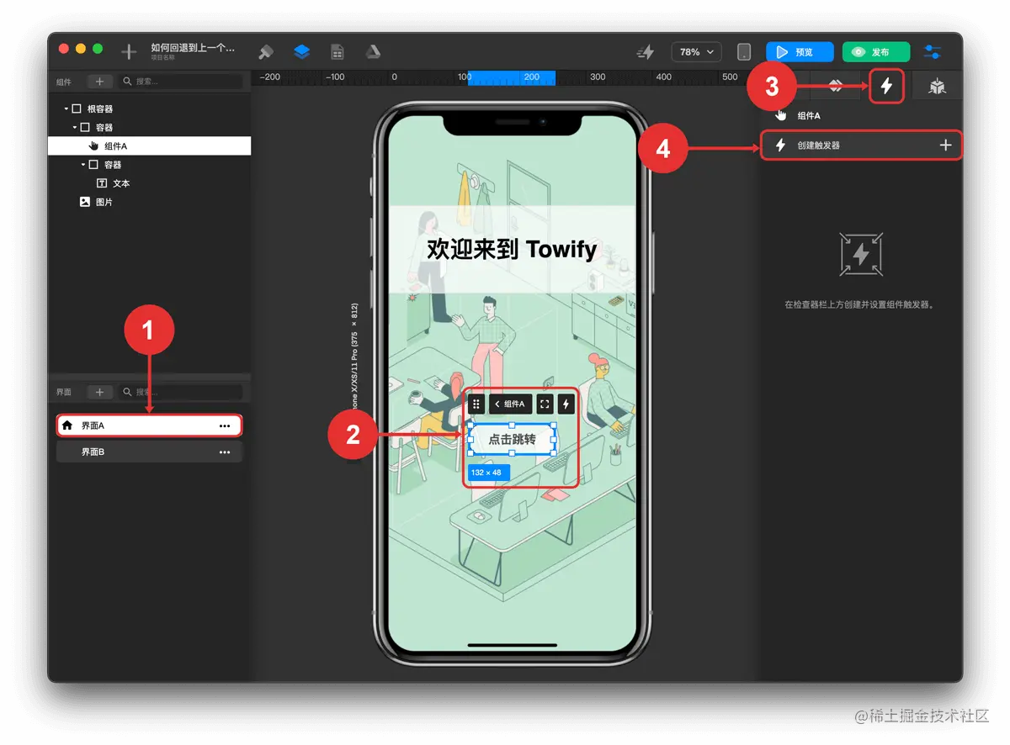Click the add screen plus button next to 界面
Image resolution: width=1010 pixels, height=745 pixels.
tap(99, 392)
